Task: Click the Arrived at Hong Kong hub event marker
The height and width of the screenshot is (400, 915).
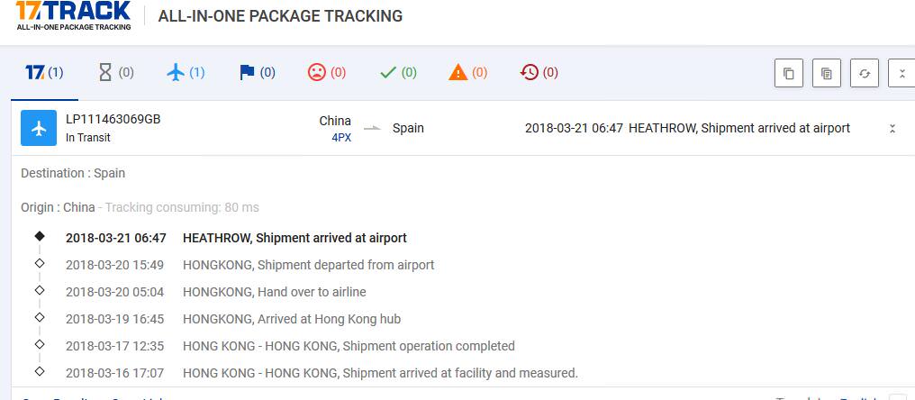Action: click(40, 317)
